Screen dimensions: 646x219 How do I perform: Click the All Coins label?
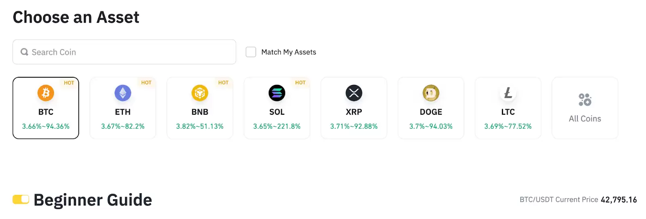[x=585, y=119]
